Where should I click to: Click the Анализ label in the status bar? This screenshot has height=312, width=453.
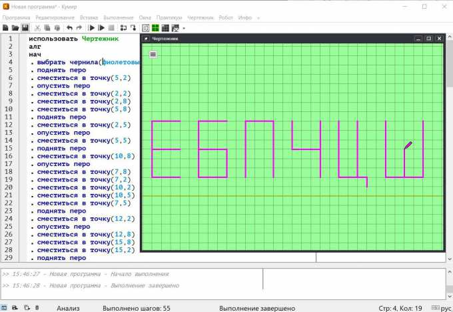68,308
